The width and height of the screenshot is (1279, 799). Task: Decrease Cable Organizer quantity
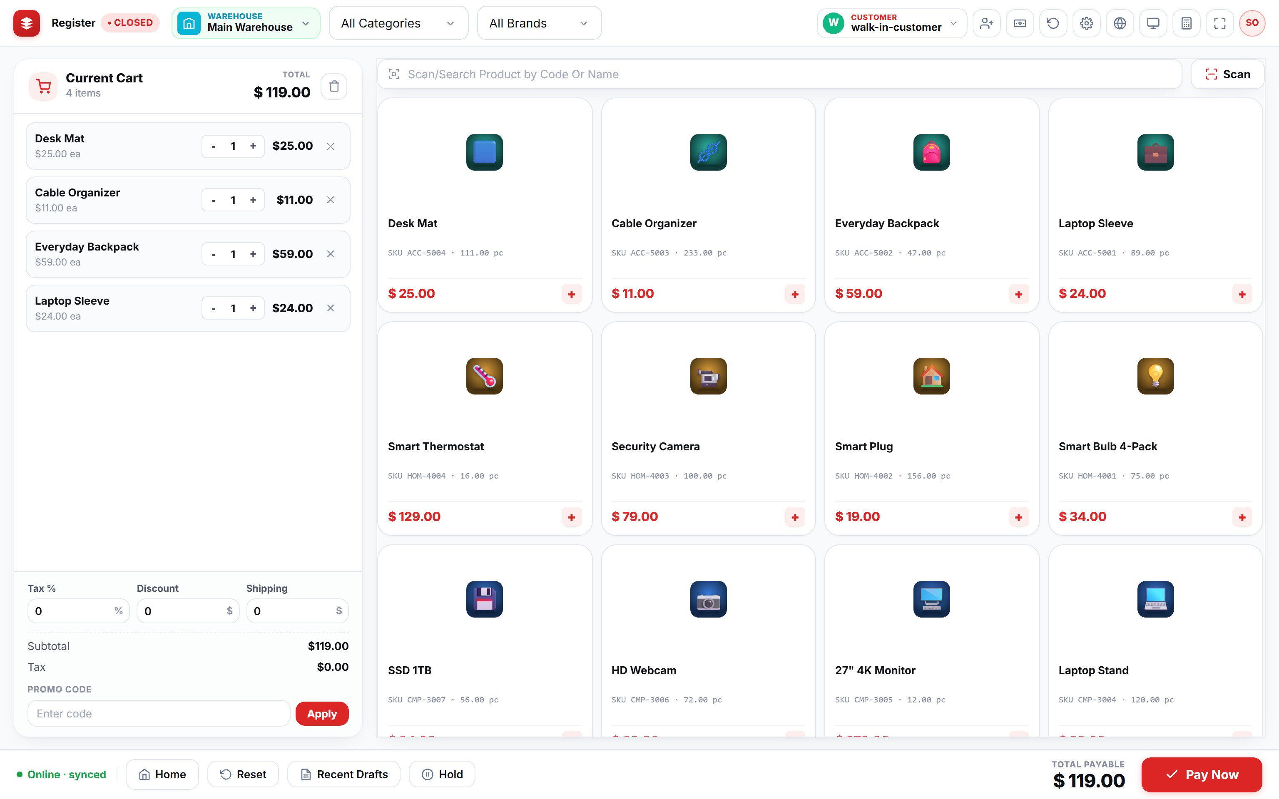pos(213,200)
